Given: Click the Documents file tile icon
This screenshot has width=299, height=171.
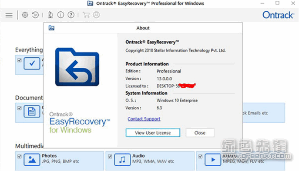Looking at the screenshot, I should (x=32, y=111).
